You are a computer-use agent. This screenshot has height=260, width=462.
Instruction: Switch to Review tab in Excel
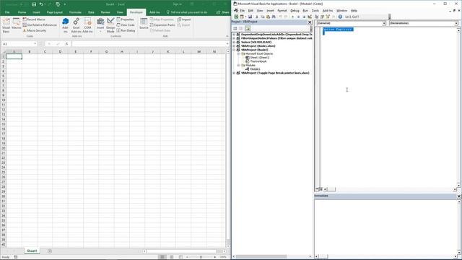click(105, 12)
